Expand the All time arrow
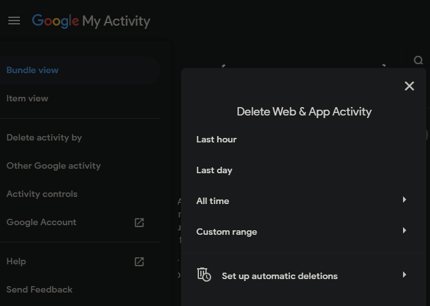Image resolution: width=430 pixels, height=306 pixels. click(404, 200)
